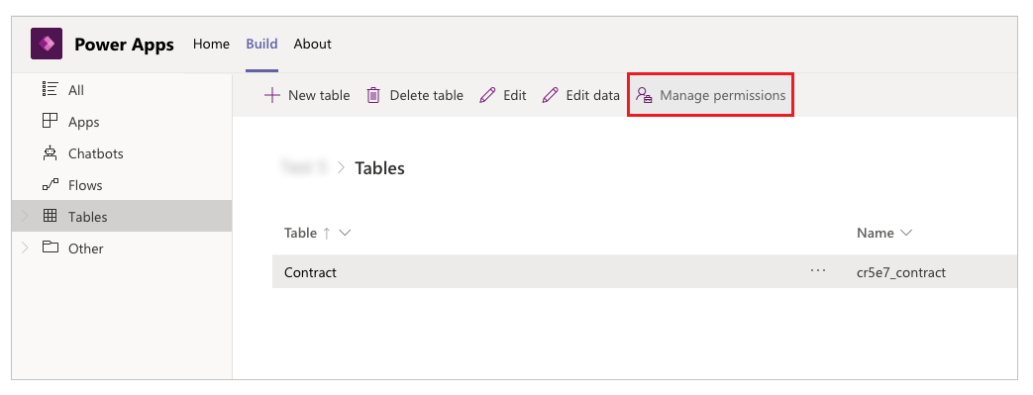
Task: Click the Tables breadcrumb title
Action: pos(379,168)
